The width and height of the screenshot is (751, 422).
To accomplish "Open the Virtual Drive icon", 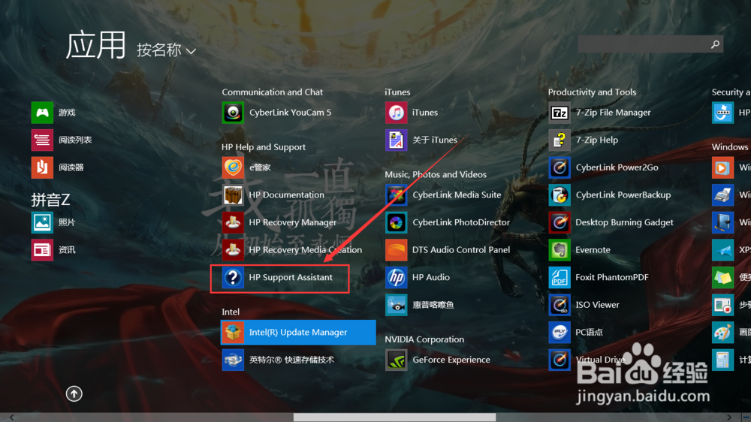I will click(559, 360).
